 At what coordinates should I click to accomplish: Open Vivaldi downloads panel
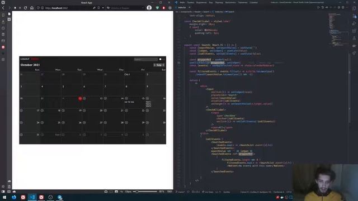pos(3,22)
